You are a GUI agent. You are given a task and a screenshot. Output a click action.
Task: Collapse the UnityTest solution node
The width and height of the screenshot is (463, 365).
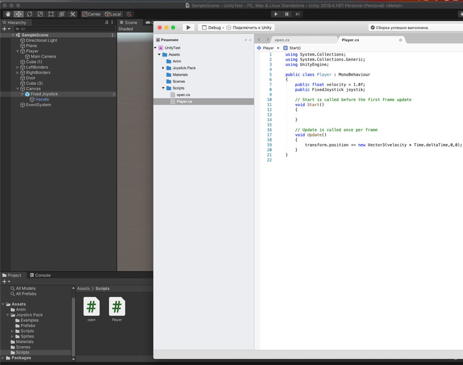[x=156, y=48]
